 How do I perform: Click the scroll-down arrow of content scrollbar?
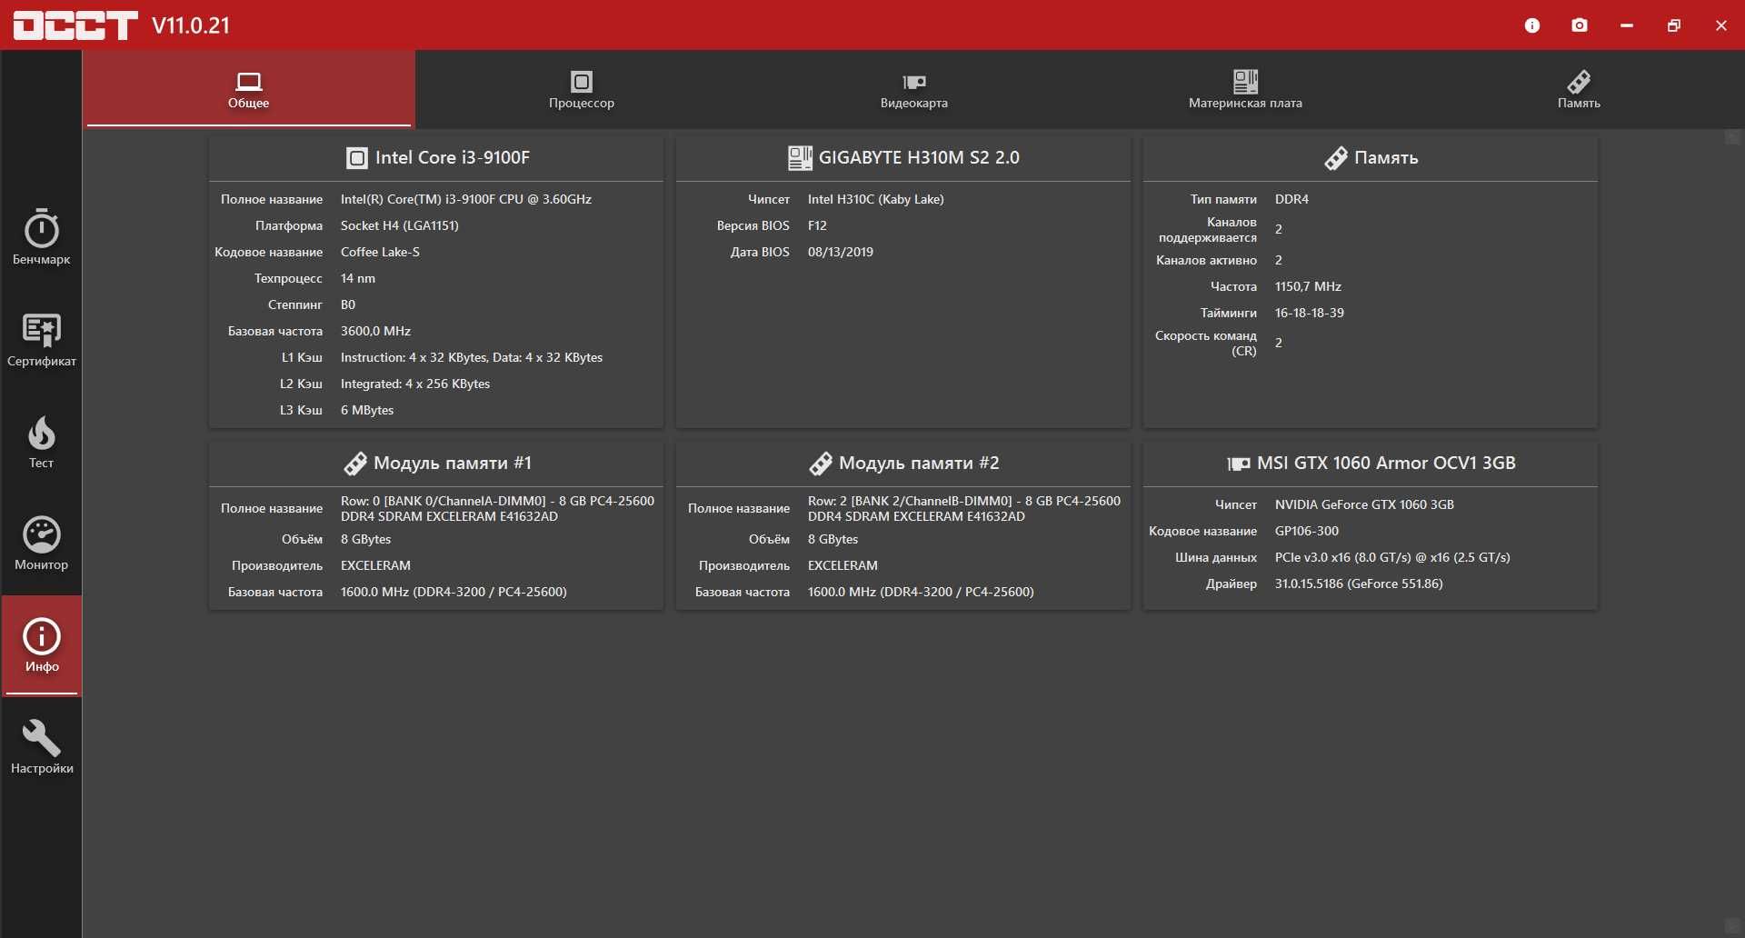point(1733,926)
